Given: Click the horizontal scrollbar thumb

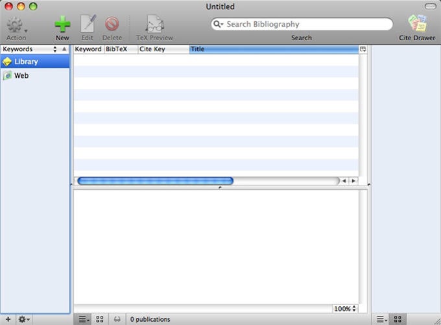Looking at the screenshot, I should click(x=155, y=181).
